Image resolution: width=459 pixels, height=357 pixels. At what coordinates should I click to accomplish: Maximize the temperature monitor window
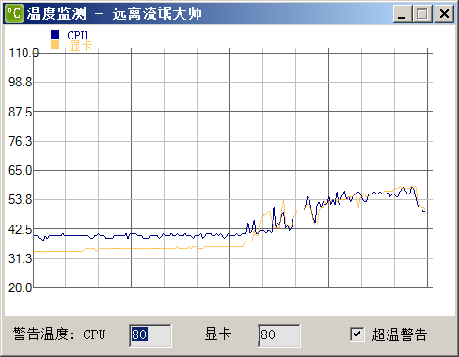422,13
